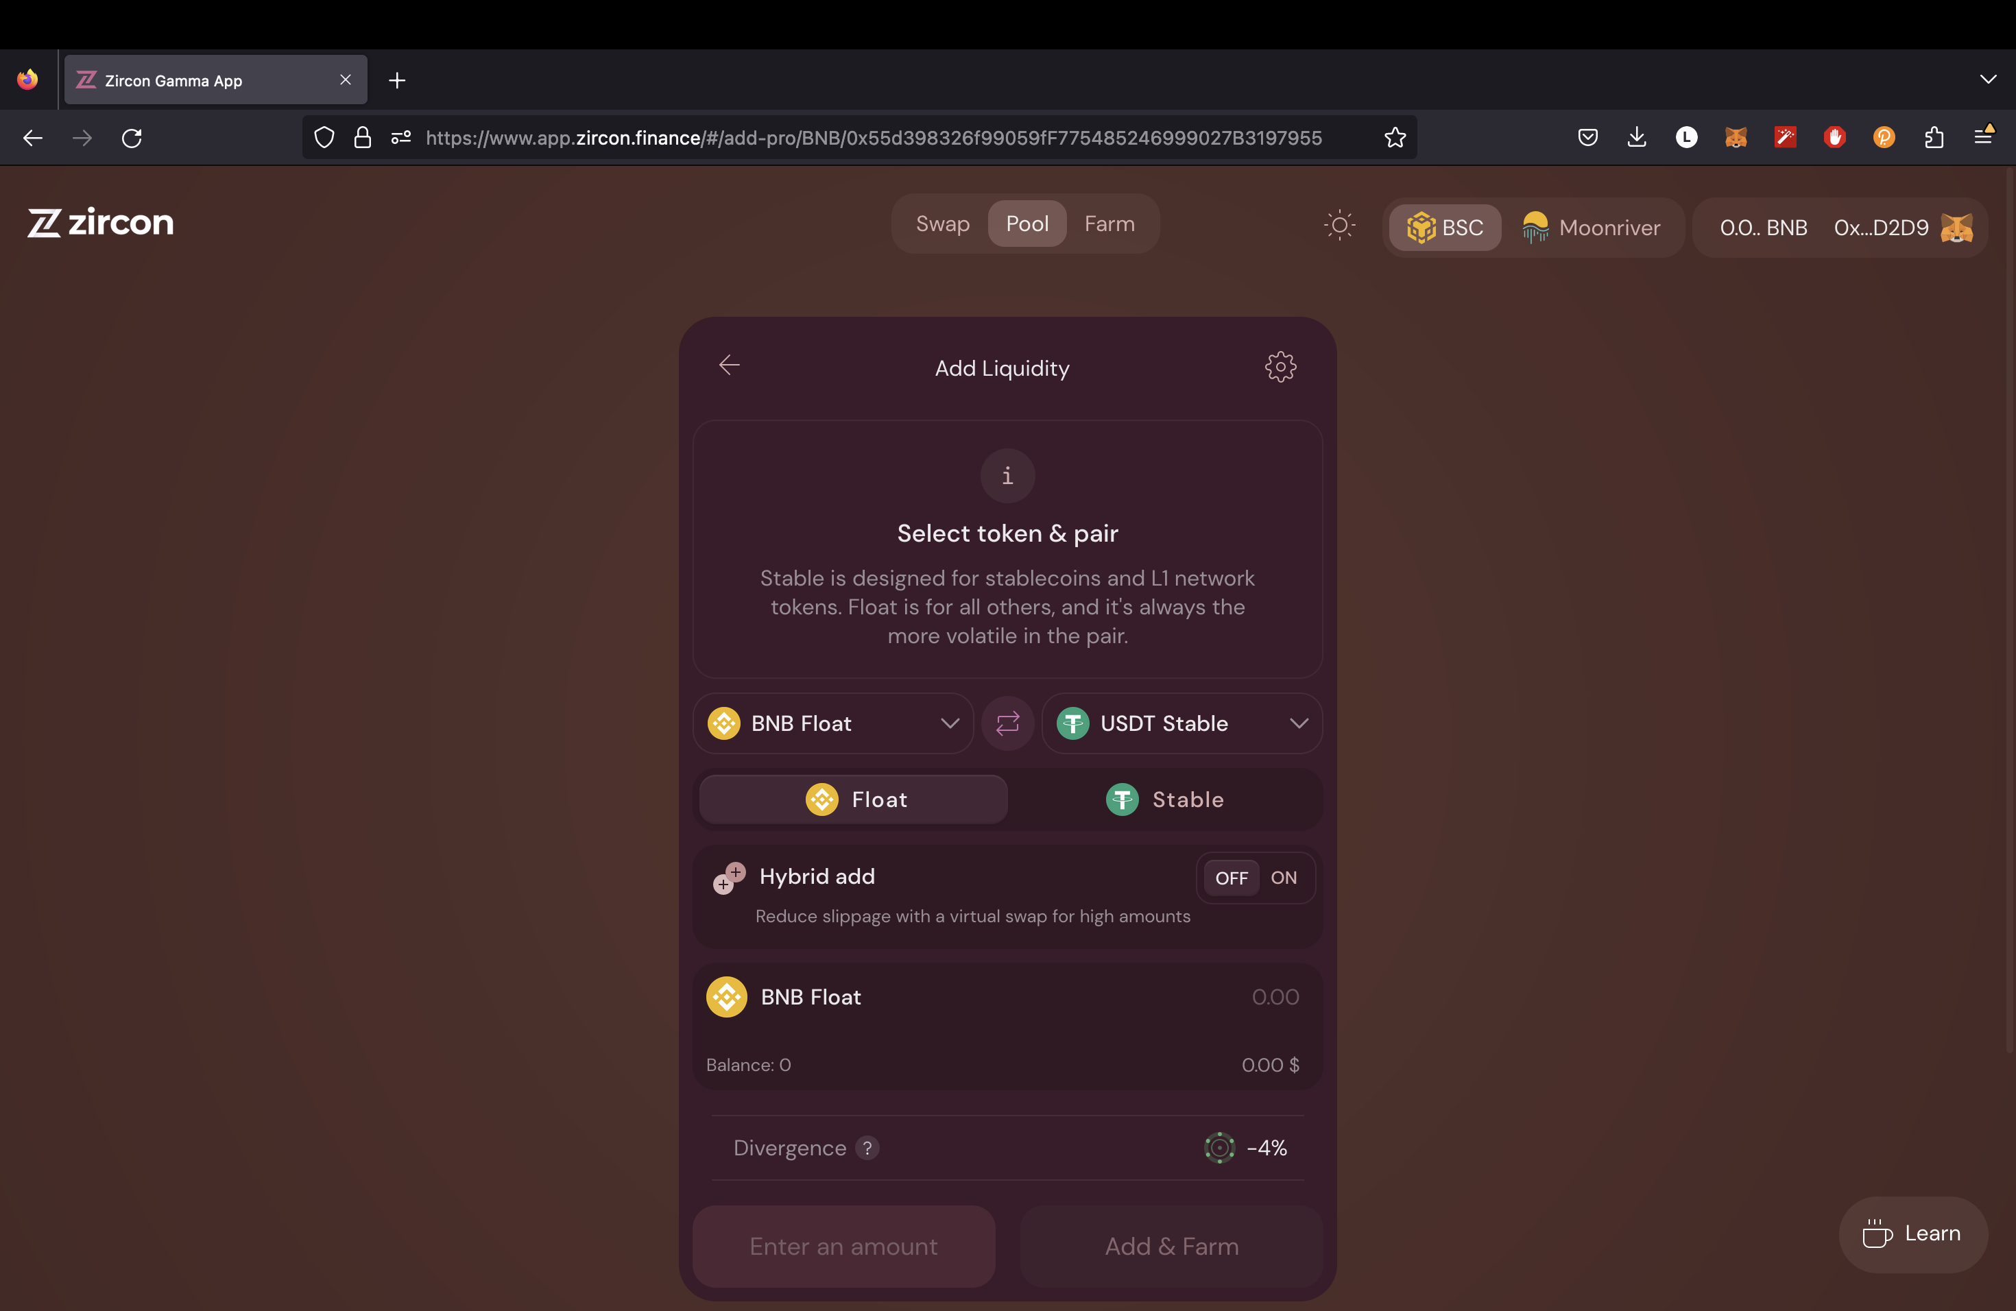Click the Enter an amount button
Viewport: 2016px width, 1311px height.
[x=843, y=1247]
